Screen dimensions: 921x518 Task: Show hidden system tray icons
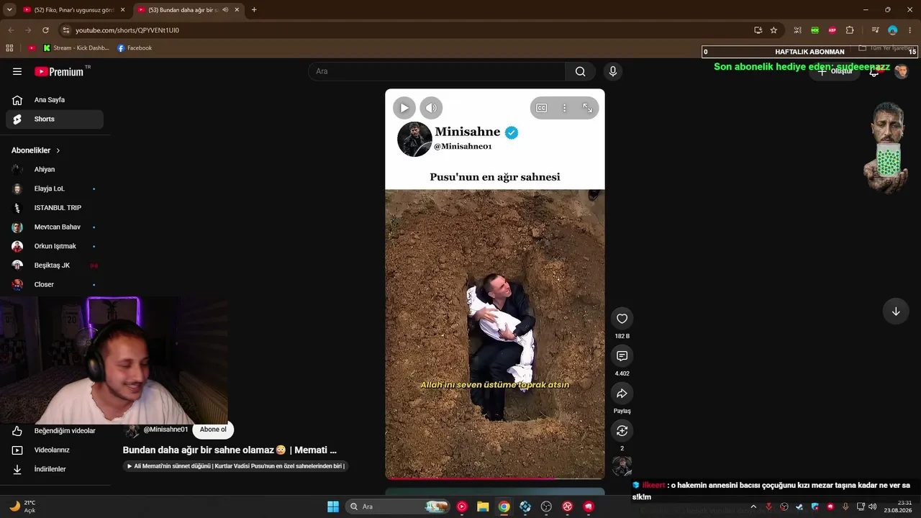pos(753,506)
